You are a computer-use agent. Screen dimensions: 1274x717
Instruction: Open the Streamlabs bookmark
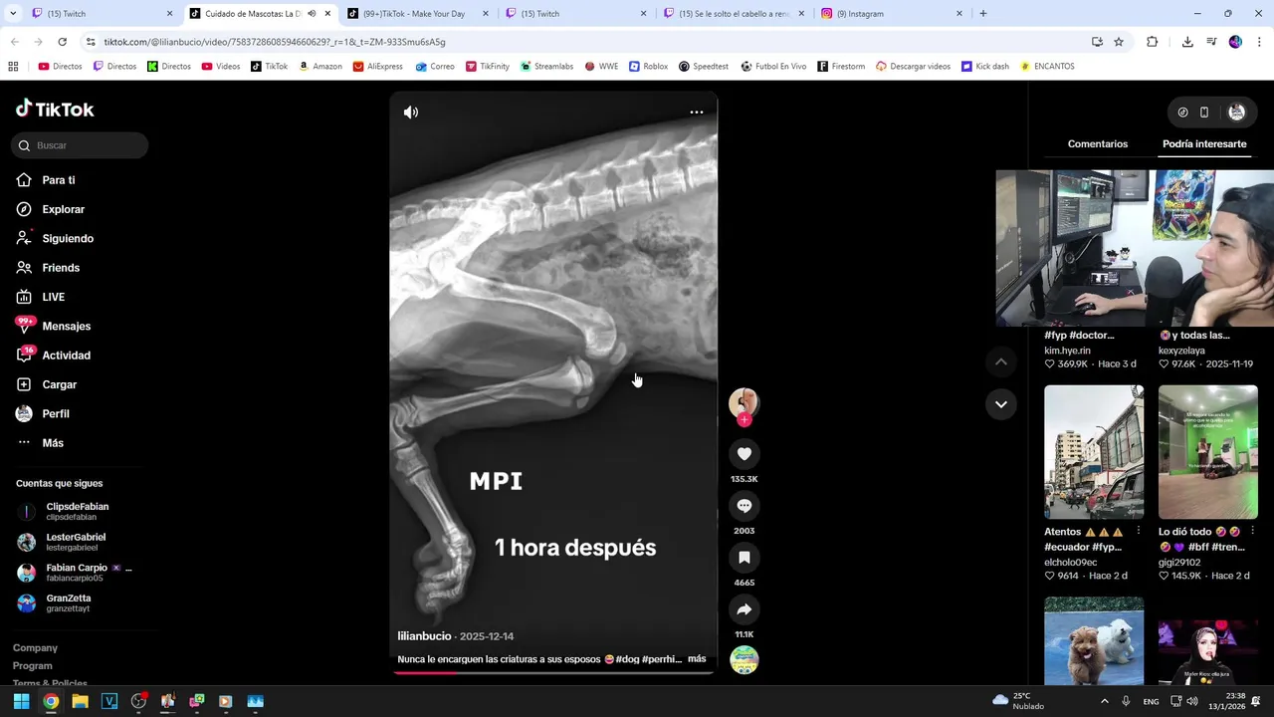[546, 67]
